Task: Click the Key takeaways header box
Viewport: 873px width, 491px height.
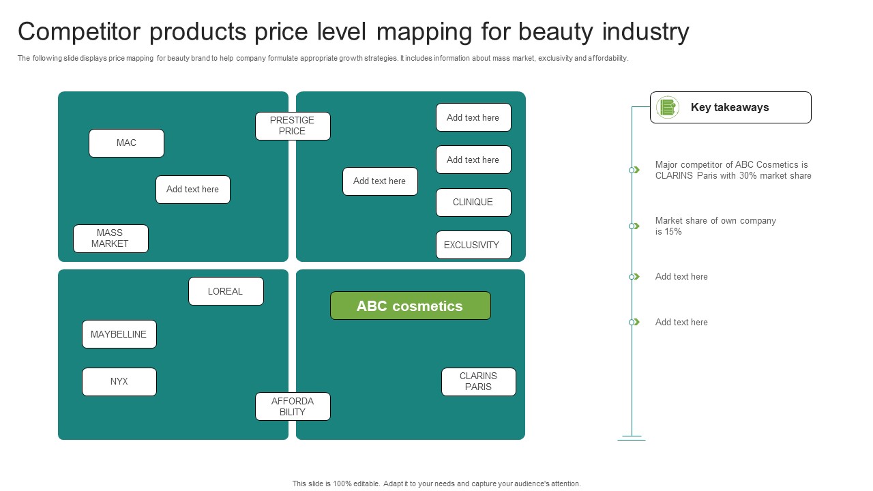Action: pos(730,107)
